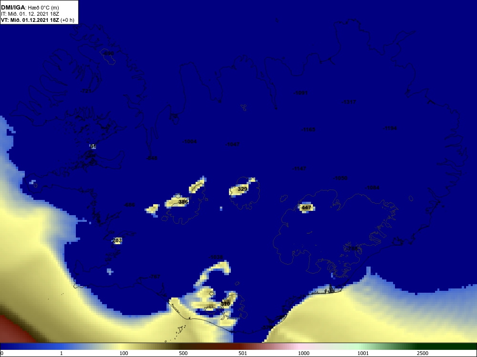The image size is (477, 357).
Task: Click the -686 value on the map
Action: (x=129, y=205)
